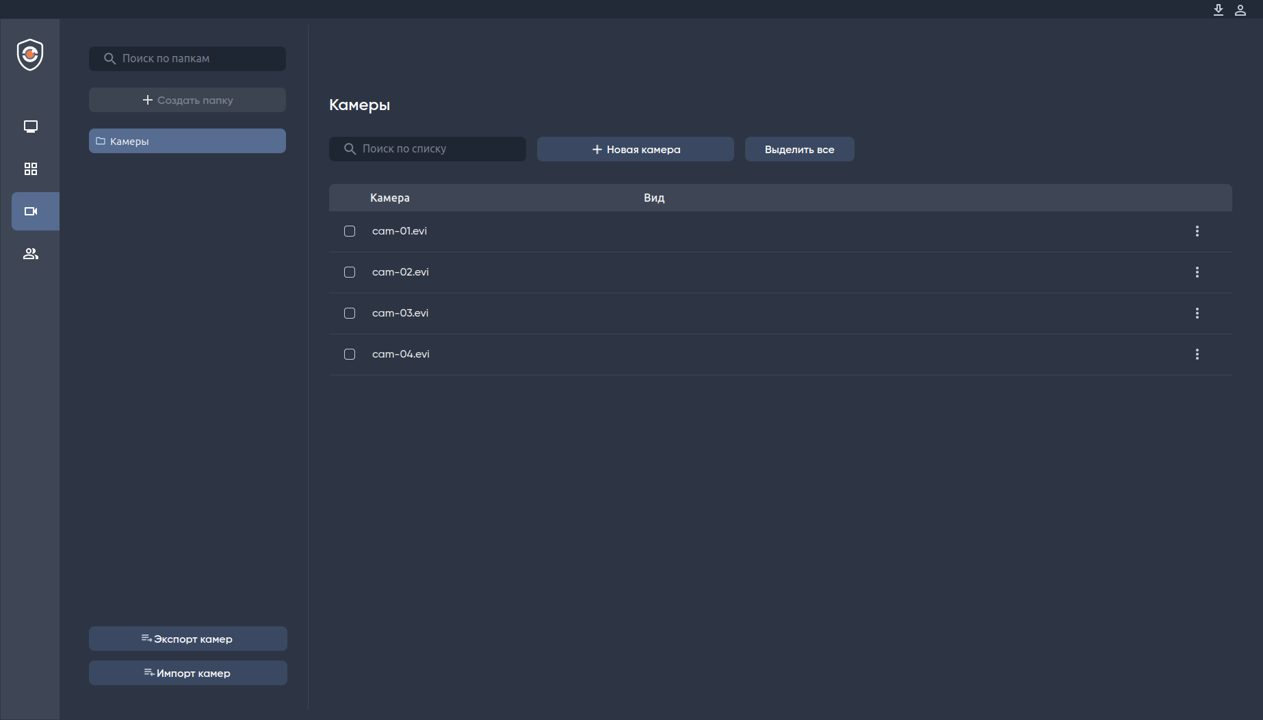Image resolution: width=1263 pixels, height=720 pixels.
Task: Open the grid layouts sidebar icon
Action: [31, 169]
